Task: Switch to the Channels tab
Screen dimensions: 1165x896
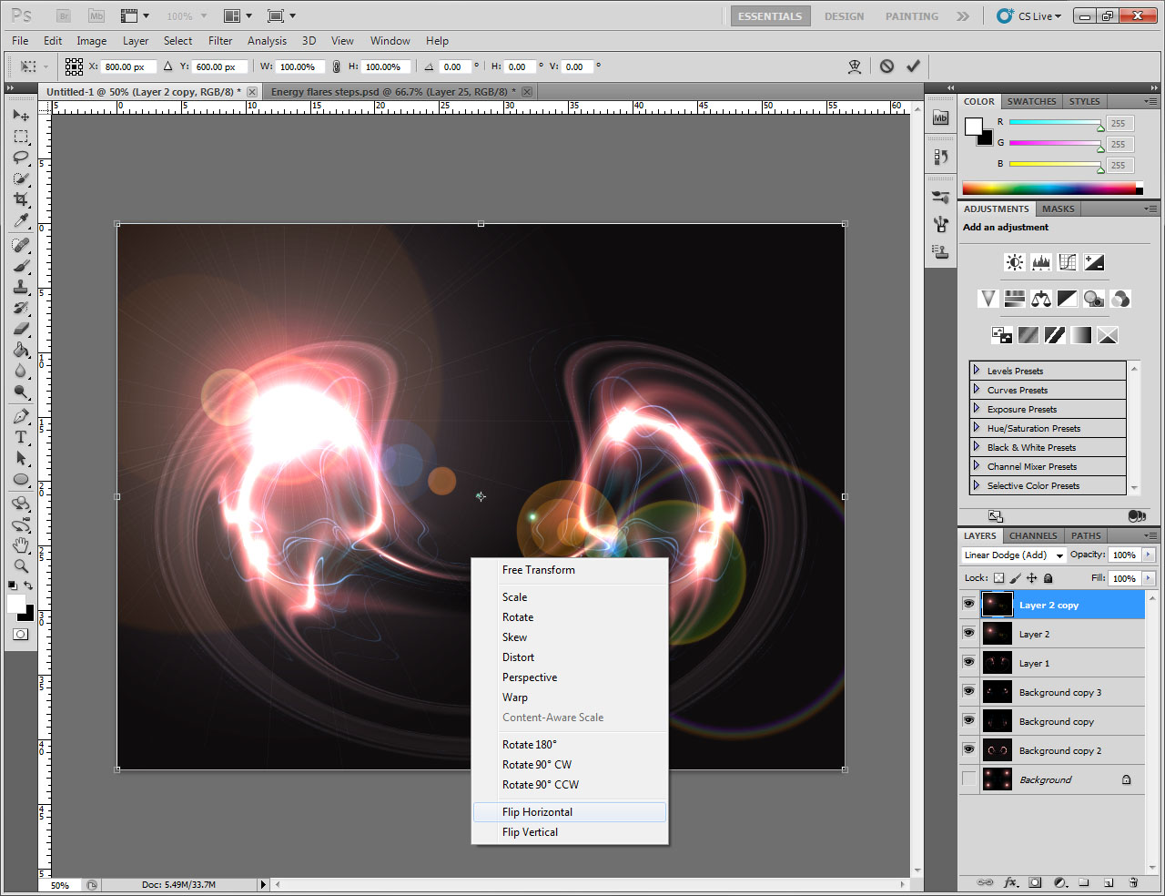Action: pyautogui.click(x=1033, y=535)
